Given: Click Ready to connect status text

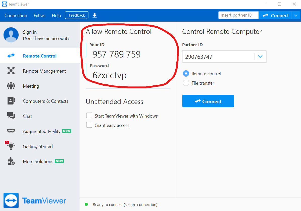Looking at the screenshot, I should pyautogui.click(x=125, y=205).
